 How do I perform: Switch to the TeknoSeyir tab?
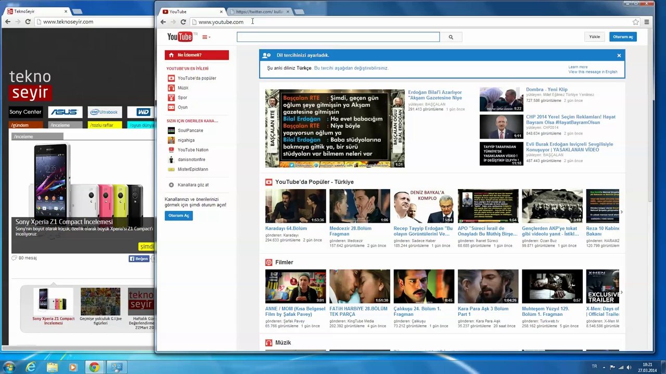click(36, 11)
